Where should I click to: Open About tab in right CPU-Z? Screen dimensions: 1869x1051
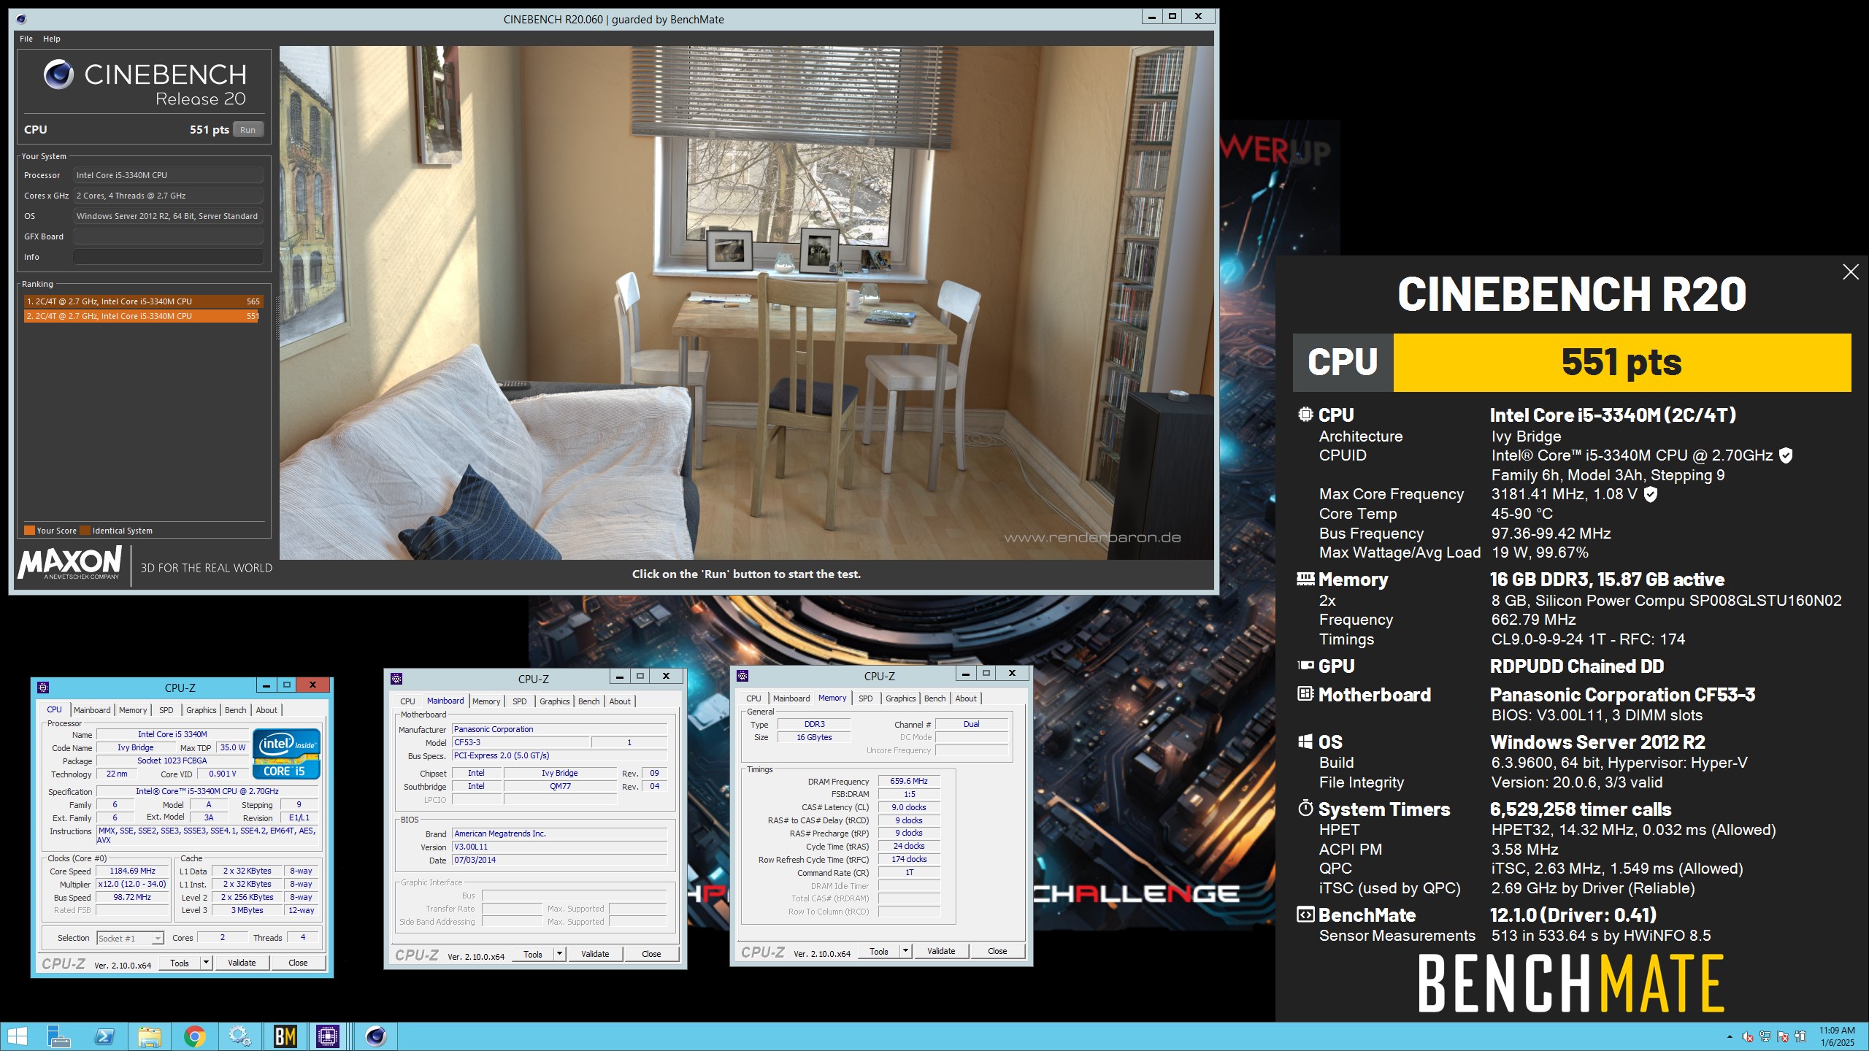[x=966, y=698]
